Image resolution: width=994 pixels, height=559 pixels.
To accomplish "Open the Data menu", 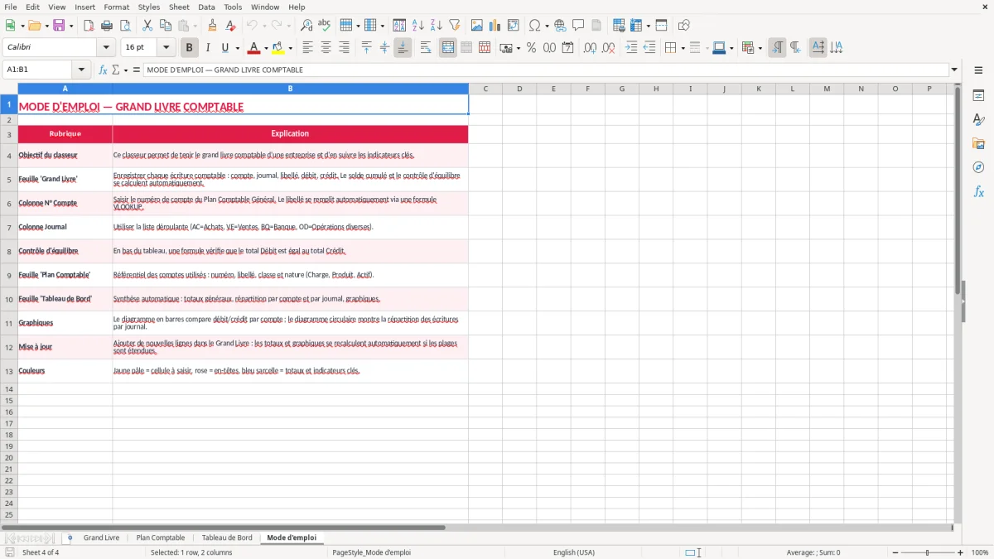I will tap(206, 7).
